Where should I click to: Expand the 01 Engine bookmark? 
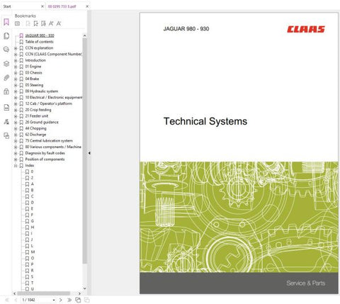(x=16, y=67)
